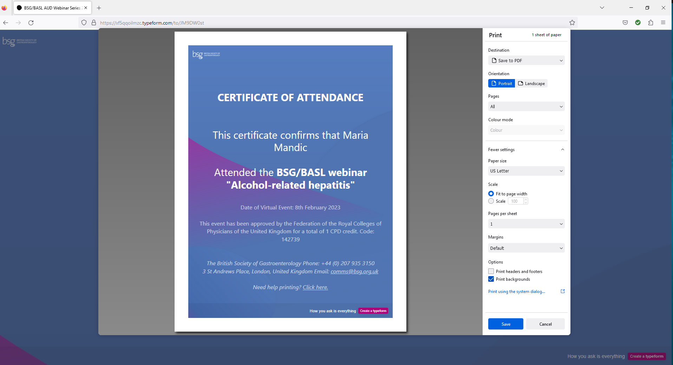
Task: Enable Print headers and footers checkbox
Action: (x=491, y=271)
